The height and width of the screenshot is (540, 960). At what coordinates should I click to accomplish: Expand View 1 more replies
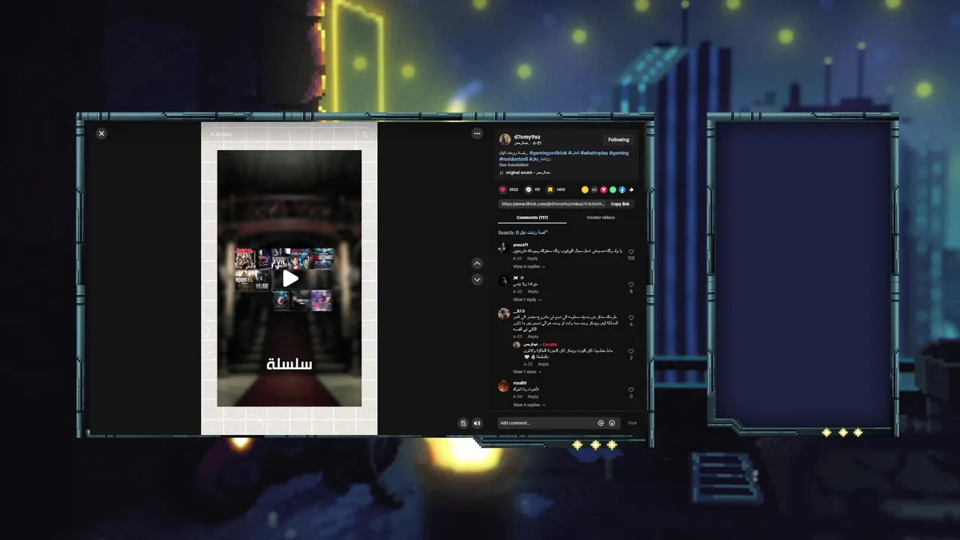pyautogui.click(x=526, y=372)
